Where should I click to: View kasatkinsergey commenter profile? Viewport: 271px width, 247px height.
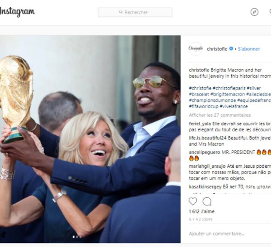click(x=205, y=187)
